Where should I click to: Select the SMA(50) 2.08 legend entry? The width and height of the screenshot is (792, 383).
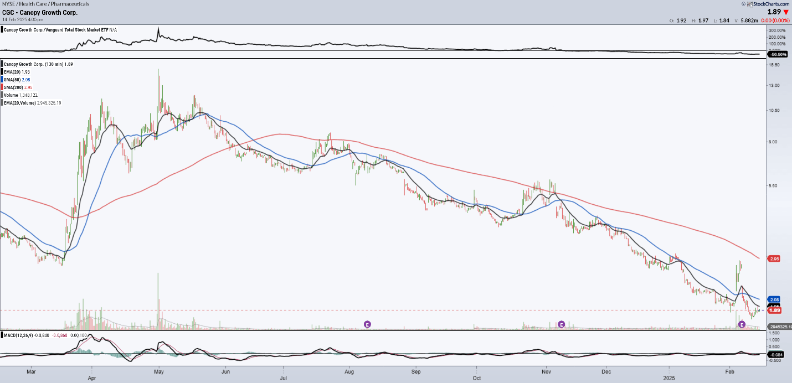pyautogui.click(x=16, y=80)
